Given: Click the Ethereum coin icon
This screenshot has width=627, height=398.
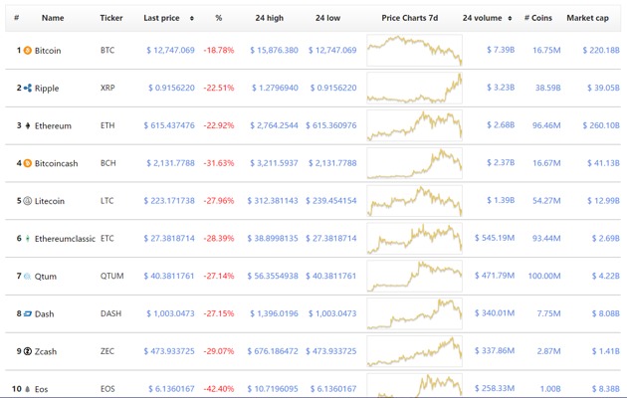Looking at the screenshot, I should click(x=28, y=125).
